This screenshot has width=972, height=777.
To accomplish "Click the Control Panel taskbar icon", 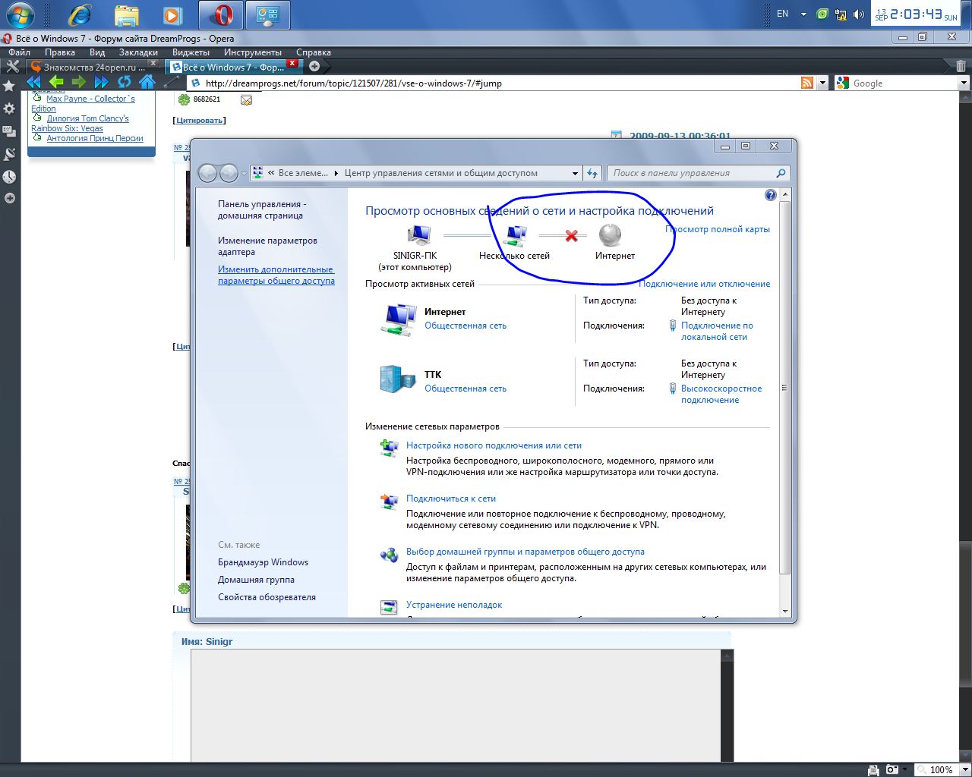I will [x=268, y=14].
